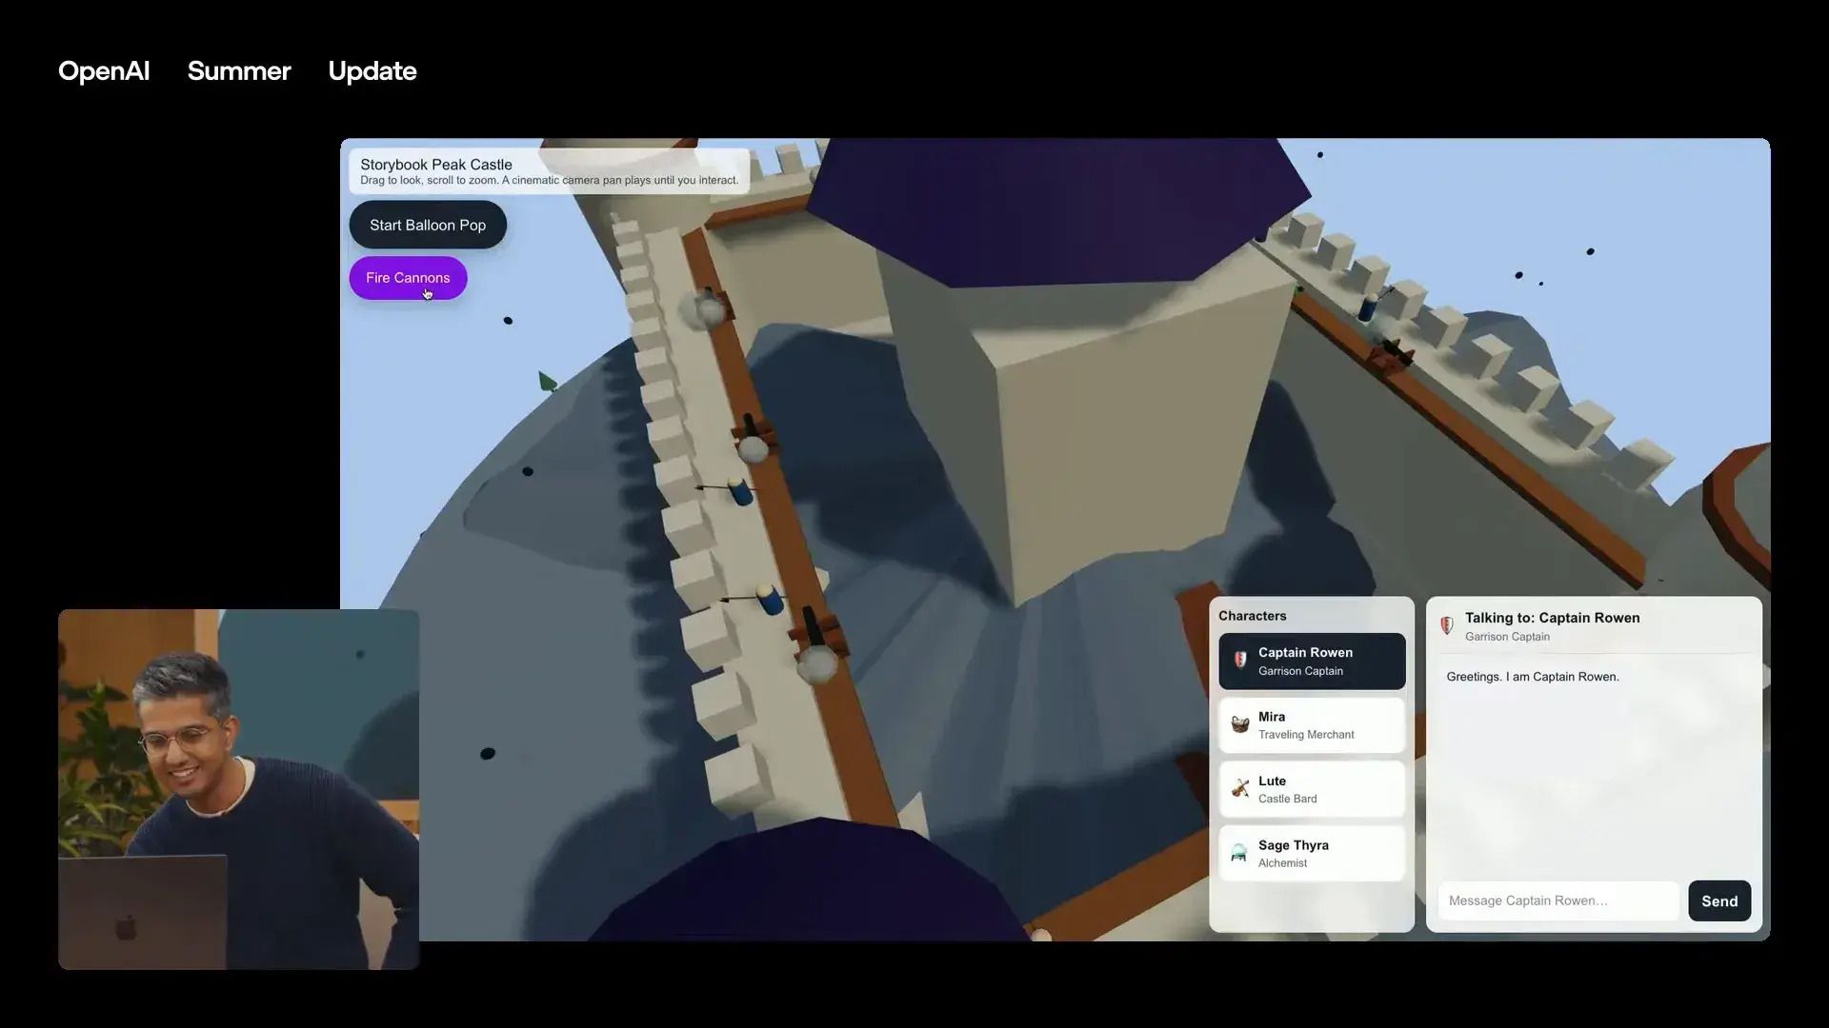1829x1028 pixels.
Task: Click the Characters panel heading
Action: pos(1252,616)
